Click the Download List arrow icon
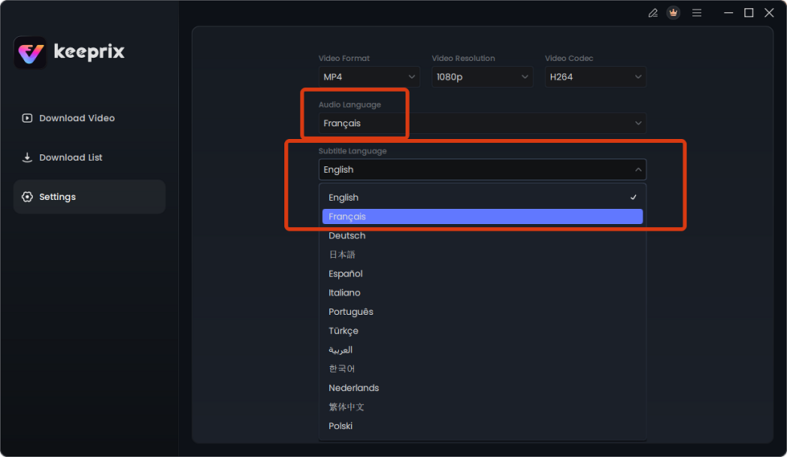The width and height of the screenshot is (787, 457). pyautogui.click(x=27, y=157)
